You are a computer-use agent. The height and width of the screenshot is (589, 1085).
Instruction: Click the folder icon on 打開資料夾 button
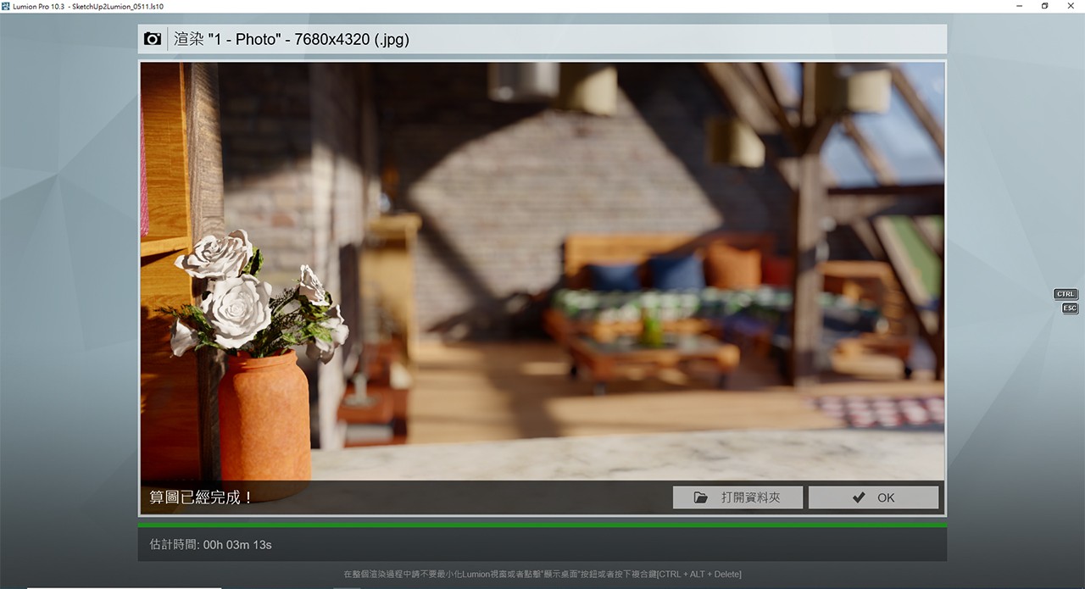click(x=700, y=497)
